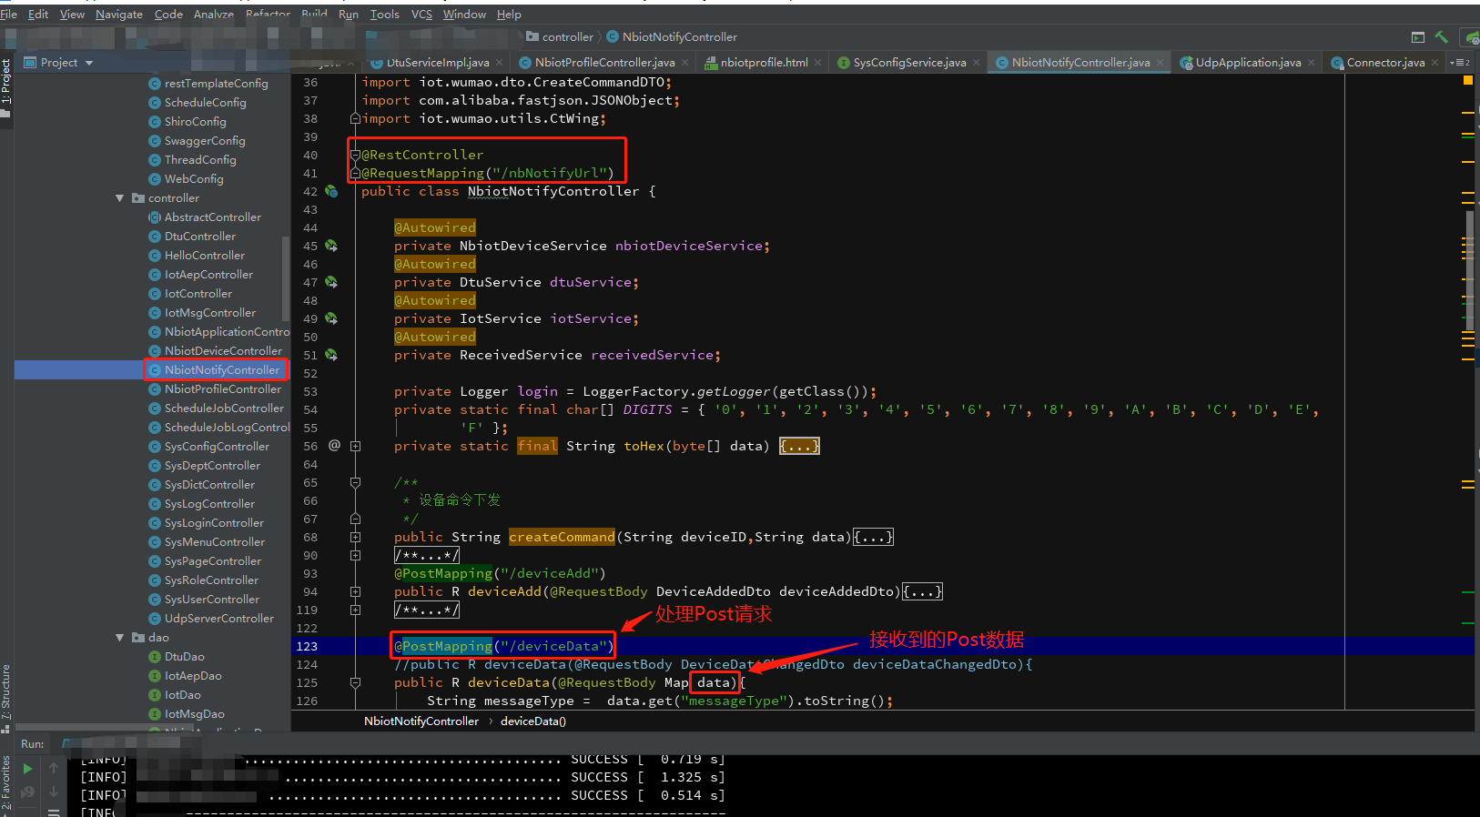Click the Build Project hammer icon

1441,37
